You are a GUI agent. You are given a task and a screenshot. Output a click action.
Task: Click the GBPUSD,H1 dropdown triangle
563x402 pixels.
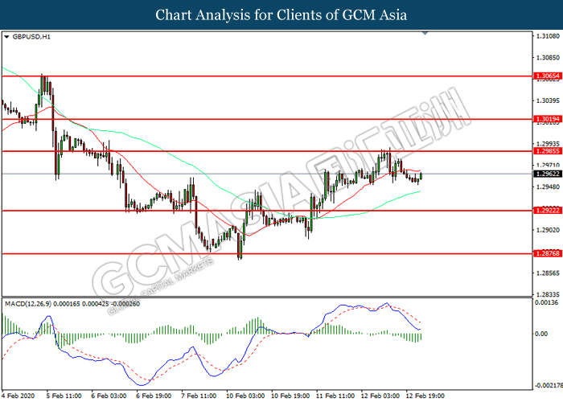point(6,37)
